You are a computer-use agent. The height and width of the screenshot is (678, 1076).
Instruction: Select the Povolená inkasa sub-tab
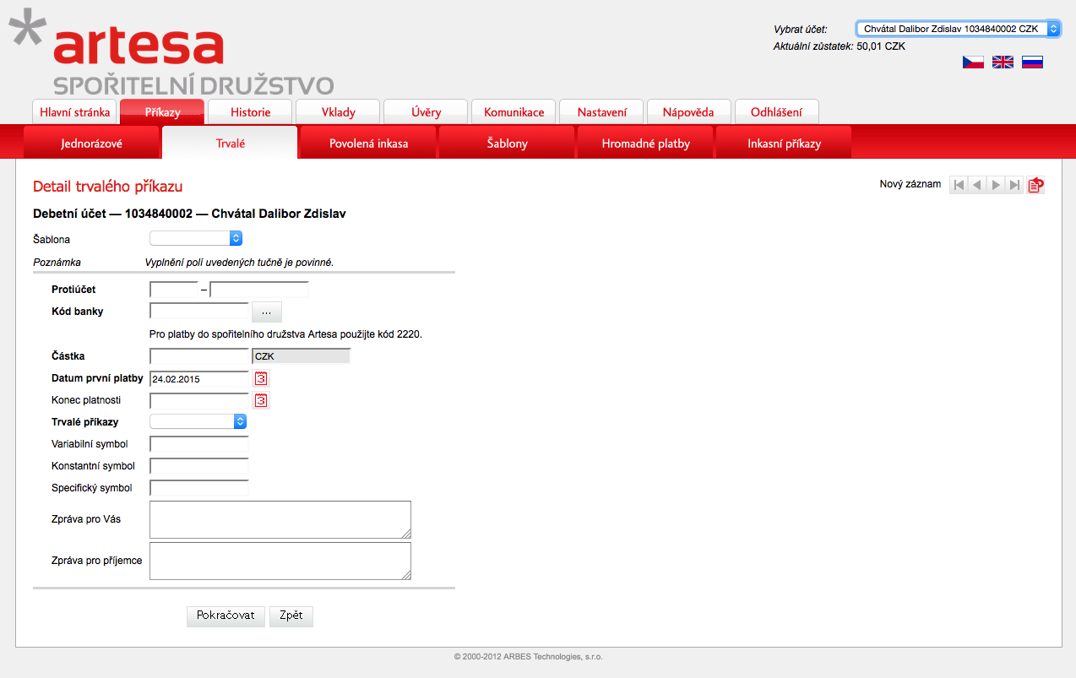(368, 144)
